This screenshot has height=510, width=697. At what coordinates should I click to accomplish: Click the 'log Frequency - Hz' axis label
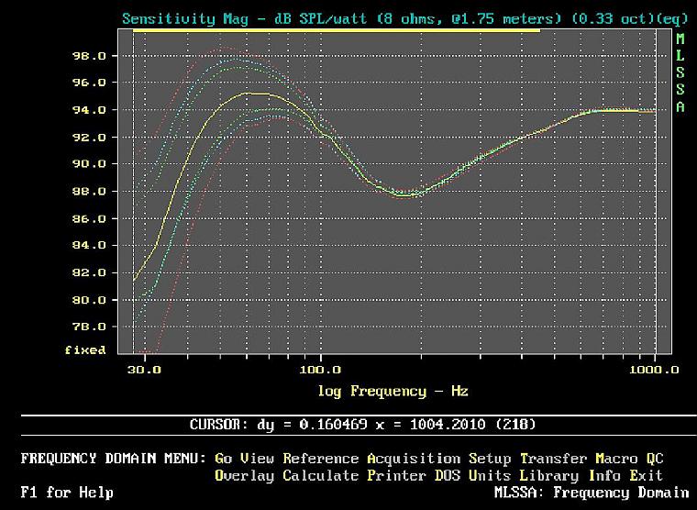point(393,392)
